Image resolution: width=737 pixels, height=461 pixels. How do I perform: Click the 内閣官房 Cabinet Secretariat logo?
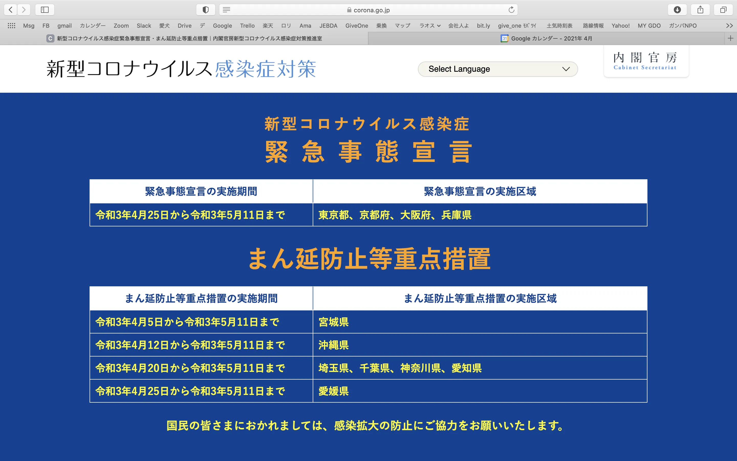646,61
